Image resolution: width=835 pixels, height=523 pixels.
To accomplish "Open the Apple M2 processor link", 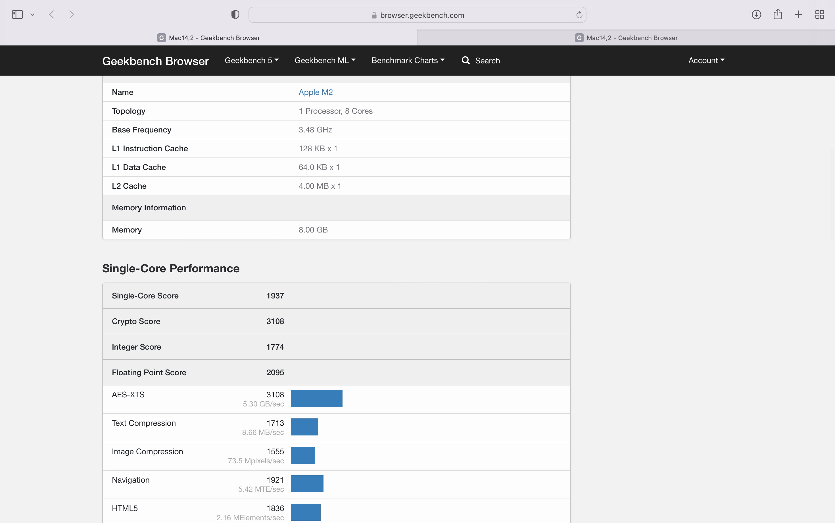I will pyautogui.click(x=316, y=92).
